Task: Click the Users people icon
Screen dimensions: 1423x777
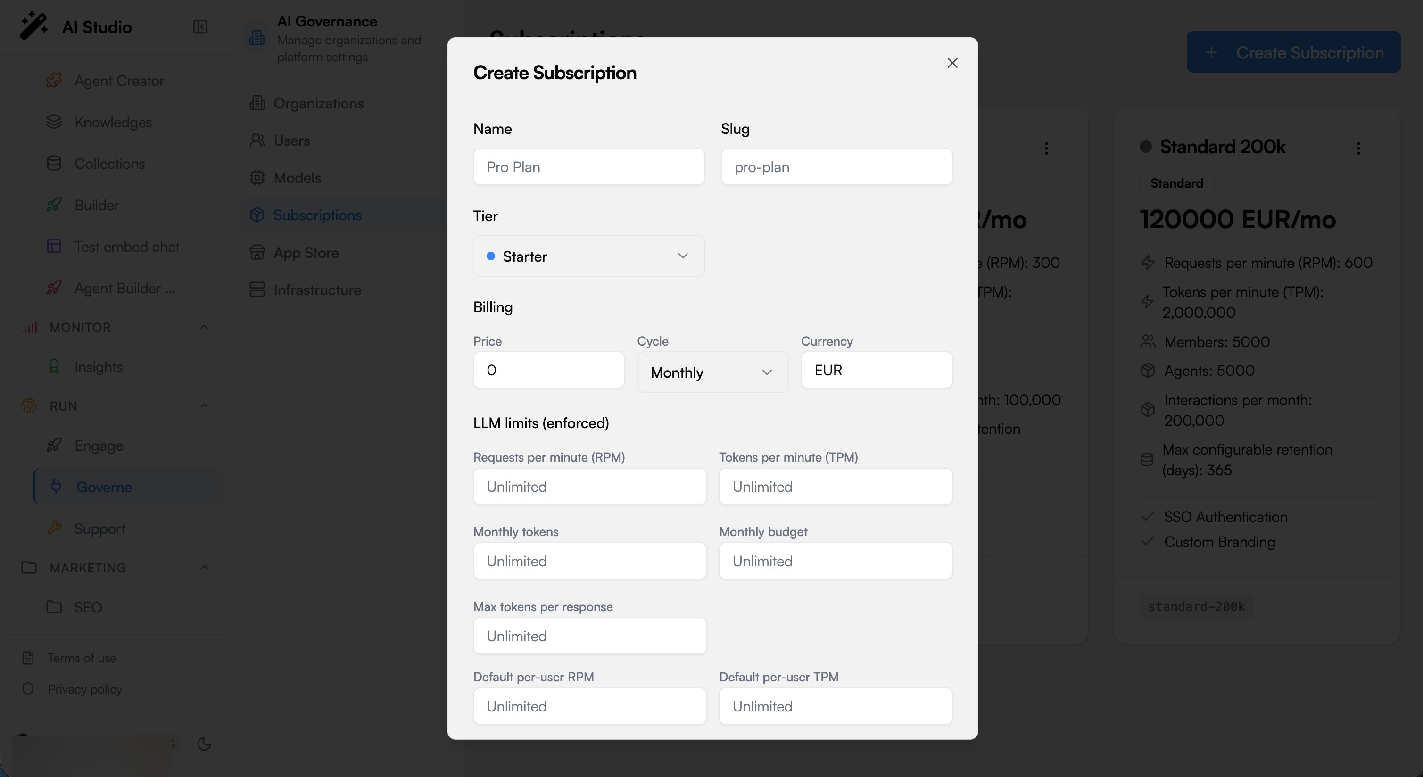Action: coord(257,141)
